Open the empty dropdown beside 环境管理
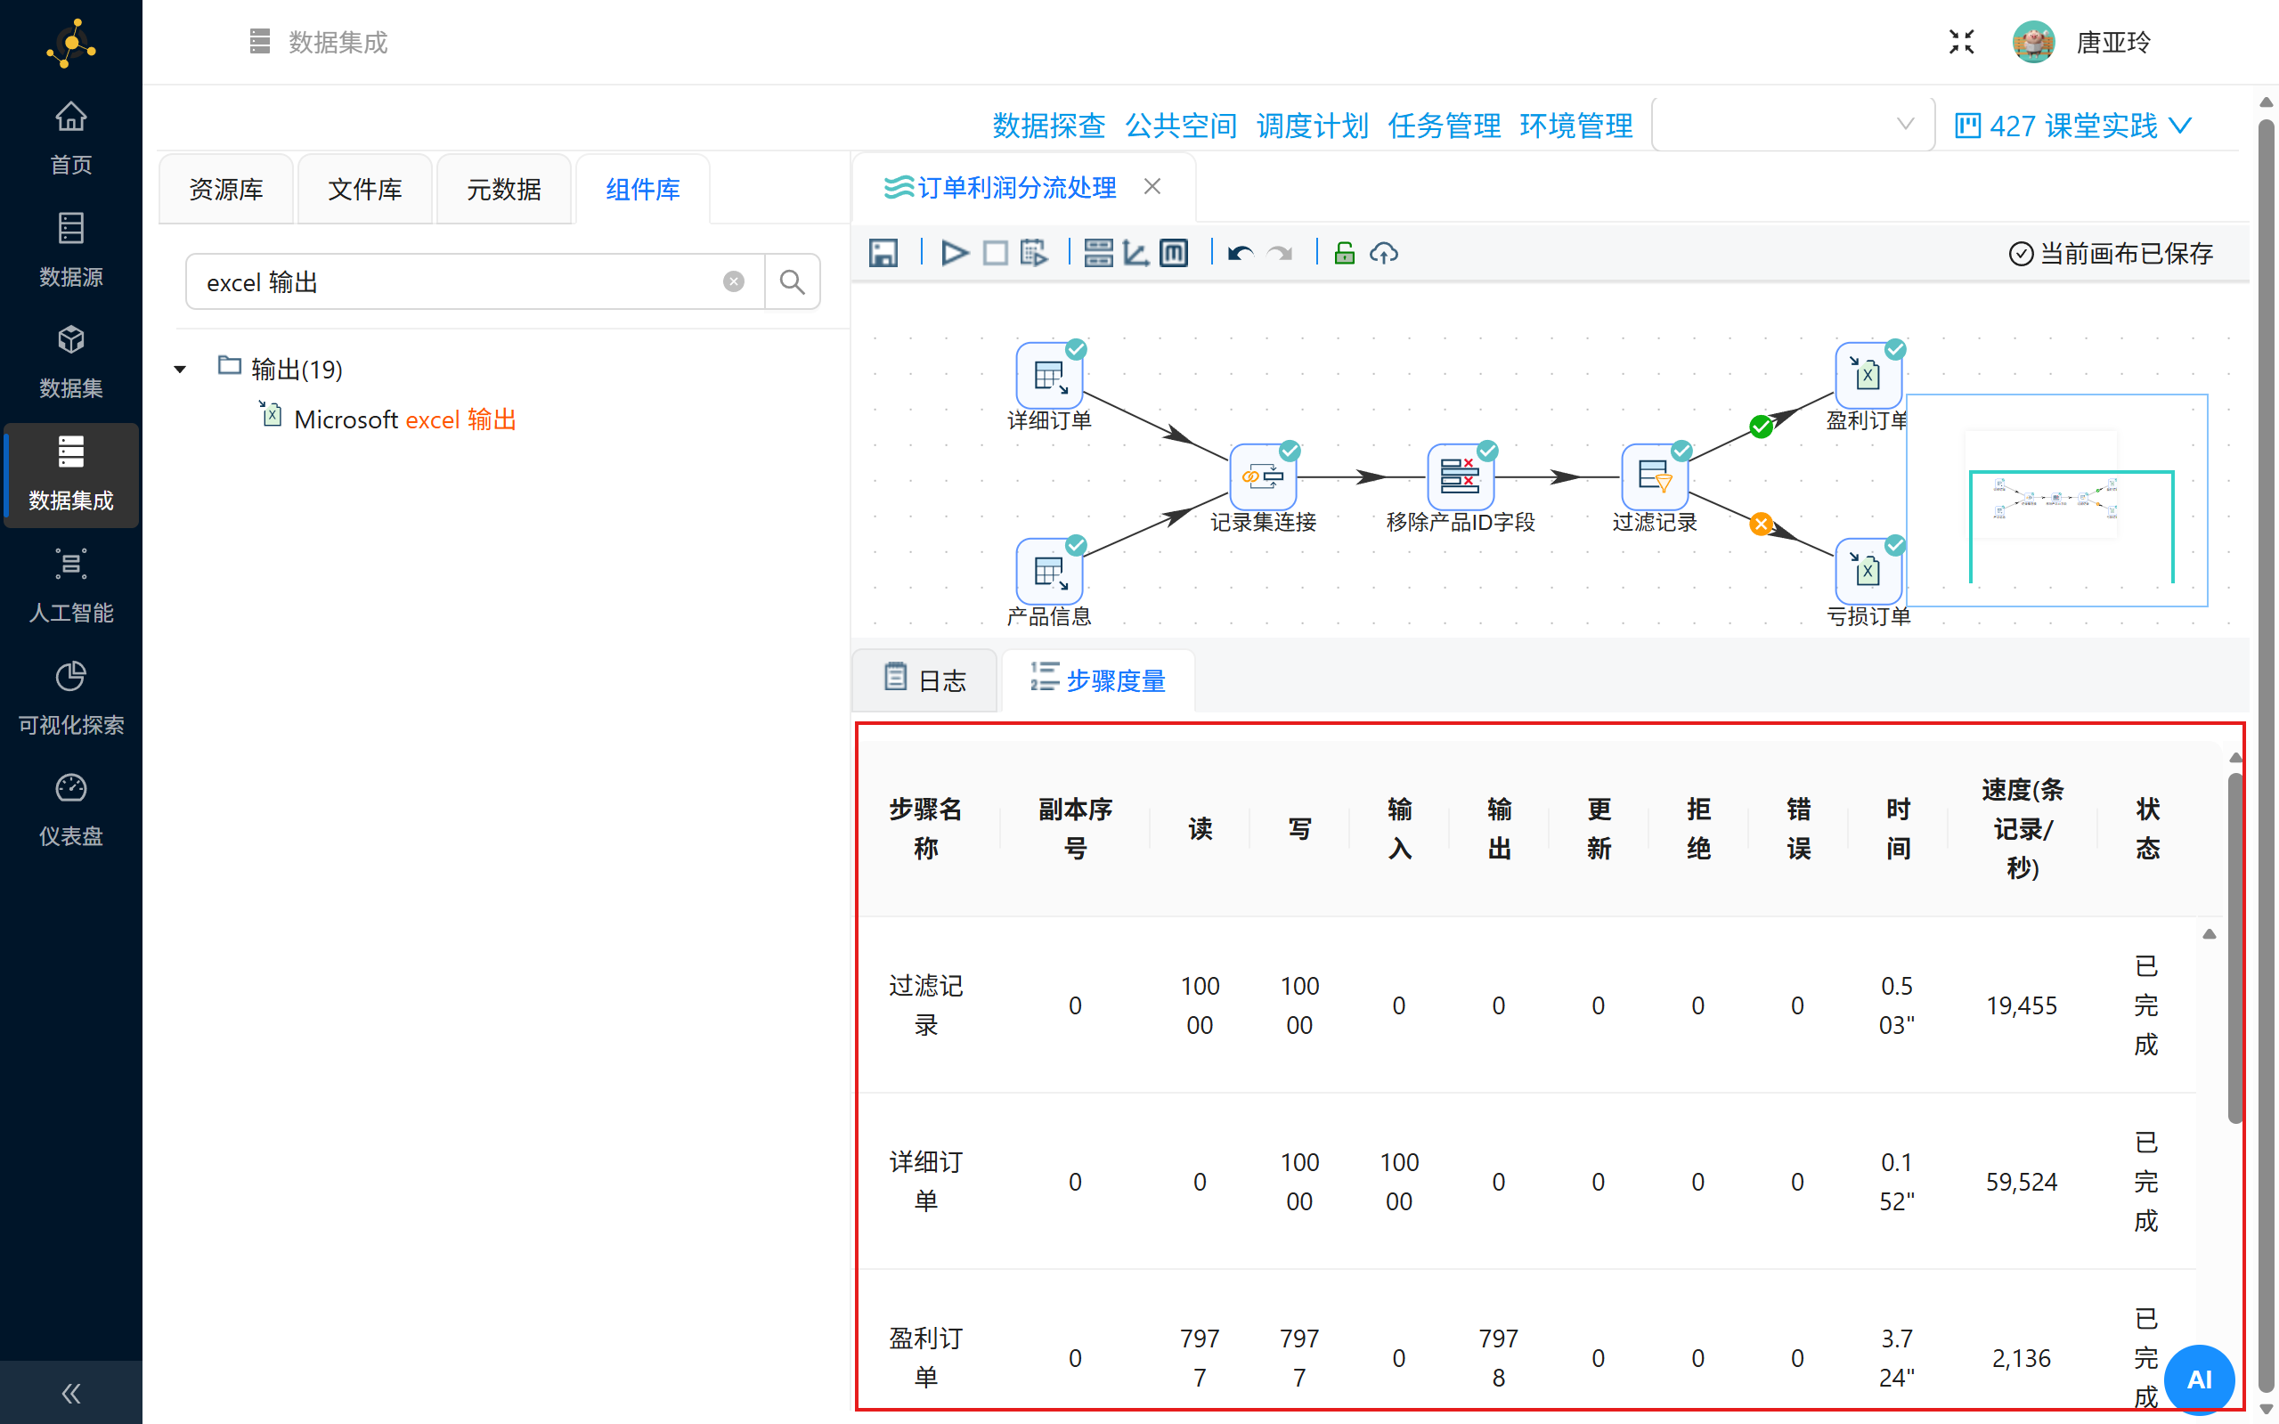Image resolution: width=2279 pixels, height=1424 pixels. pyautogui.click(x=1792, y=125)
